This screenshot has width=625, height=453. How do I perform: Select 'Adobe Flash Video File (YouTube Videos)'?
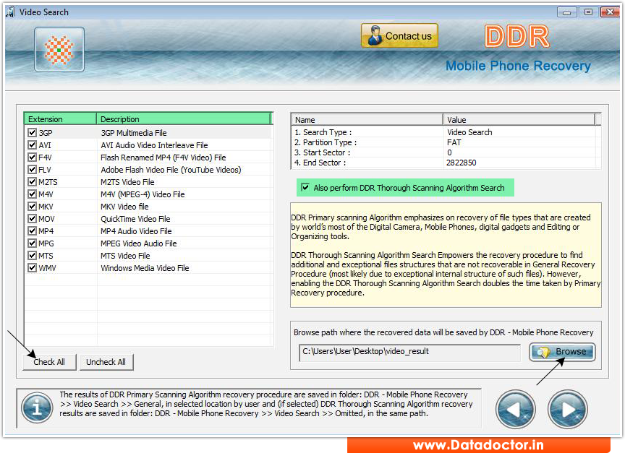click(x=171, y=170)
